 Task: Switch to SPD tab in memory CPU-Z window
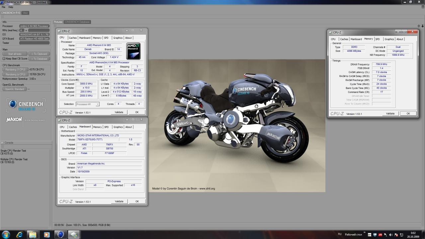click(378, 39)
